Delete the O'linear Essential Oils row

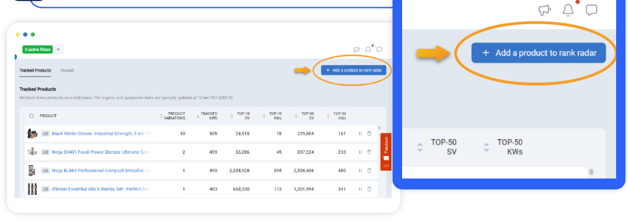[x=369, y=189]
